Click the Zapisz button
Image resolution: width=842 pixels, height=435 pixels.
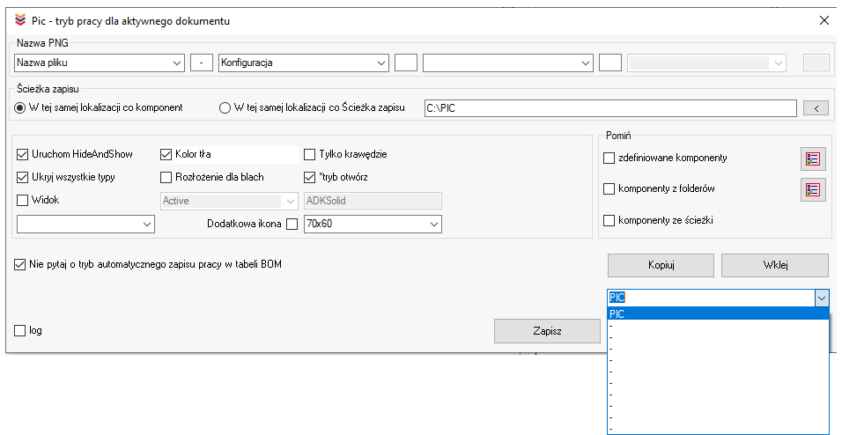pyautogui.click(x=547, y=331)
